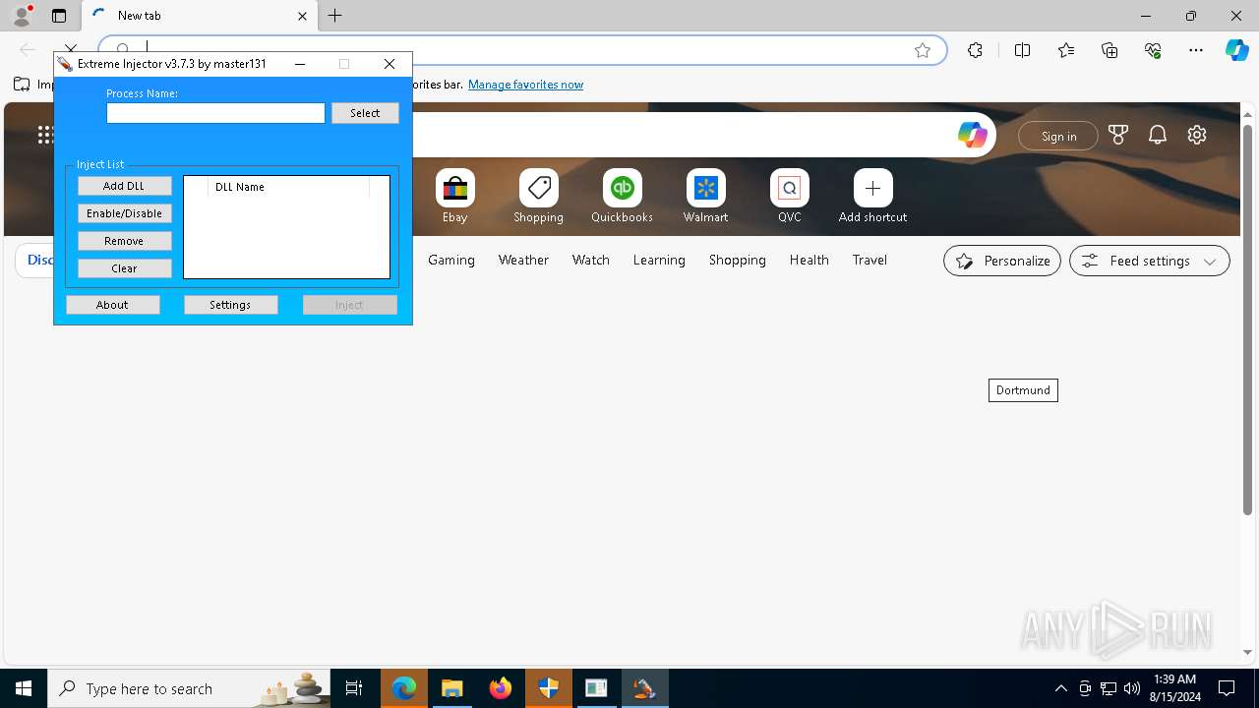Stop loading the page
Viewport: 1259px width, 708px height.
coord(70,49)
